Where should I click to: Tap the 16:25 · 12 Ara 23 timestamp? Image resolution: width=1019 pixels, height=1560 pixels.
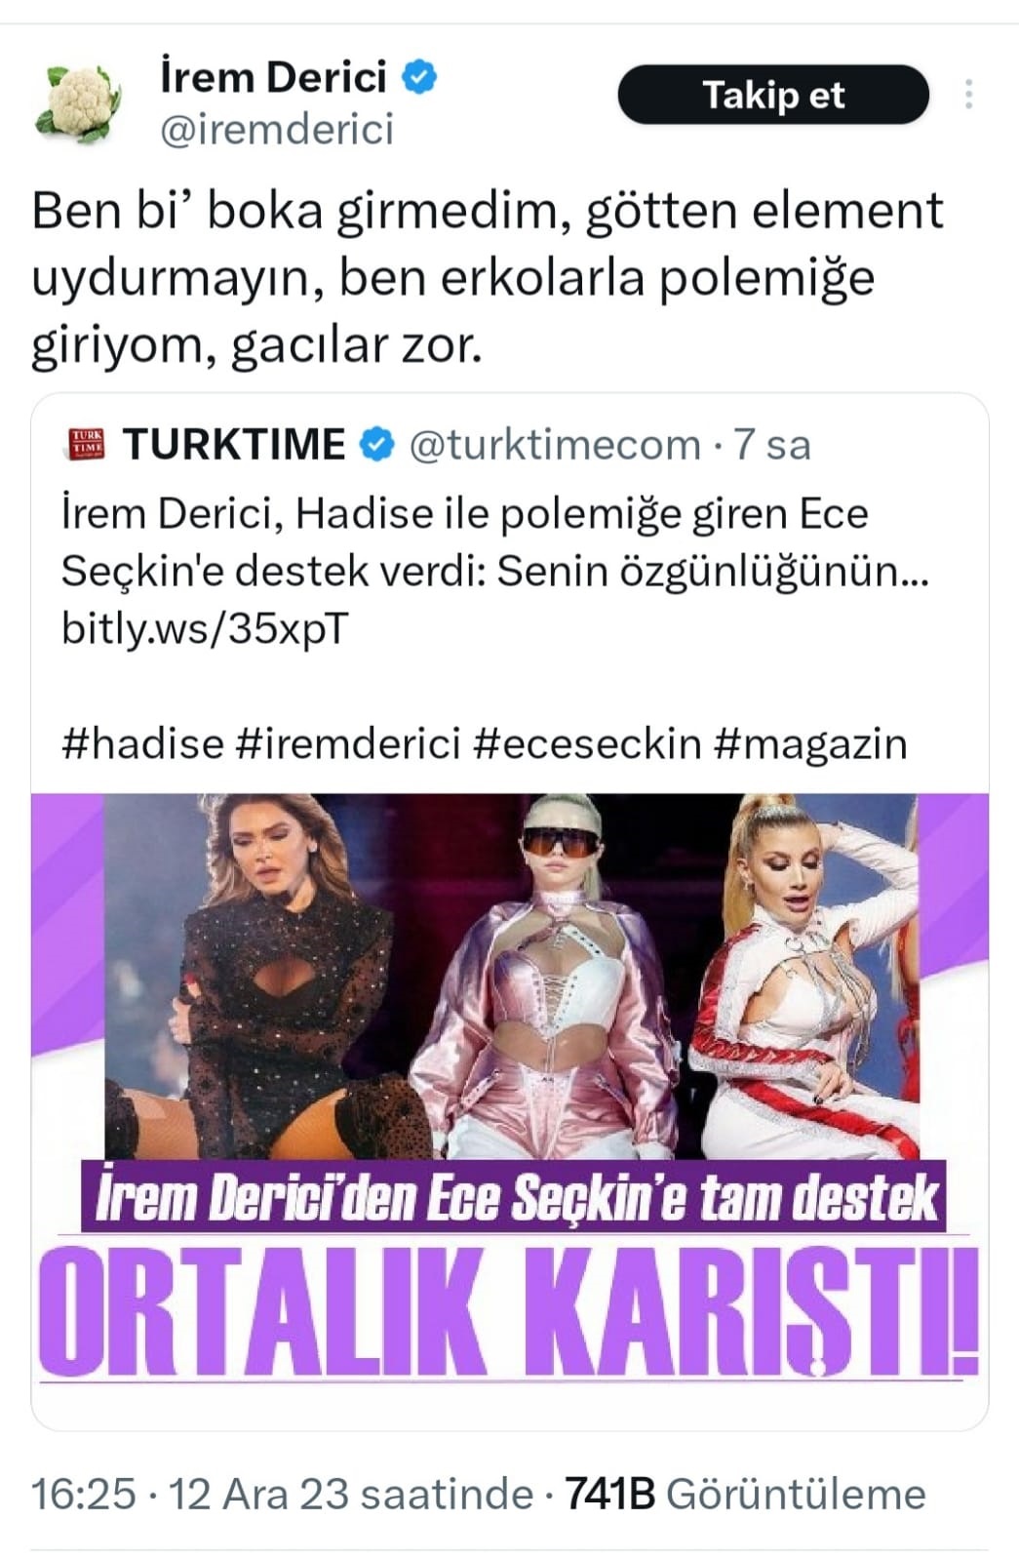283,1494
